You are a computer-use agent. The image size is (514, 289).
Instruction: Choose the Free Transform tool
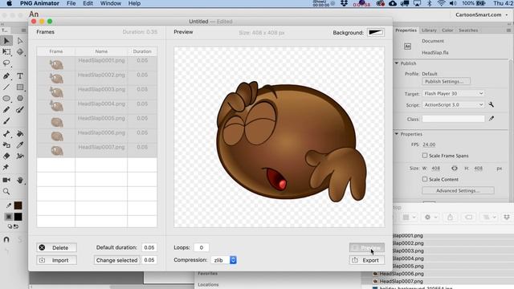pos(6,51)
